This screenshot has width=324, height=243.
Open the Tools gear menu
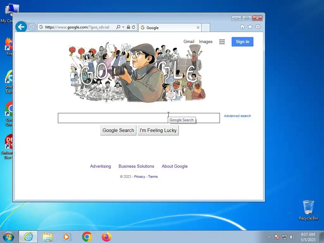tap(258, 27)
